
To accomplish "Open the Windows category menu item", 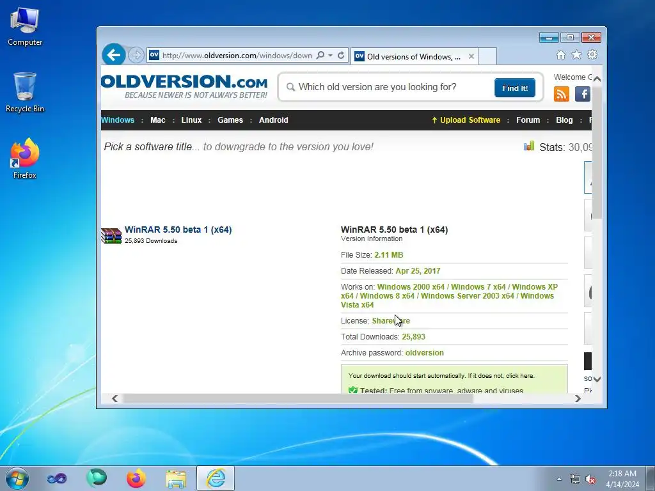I will [118, 120].
